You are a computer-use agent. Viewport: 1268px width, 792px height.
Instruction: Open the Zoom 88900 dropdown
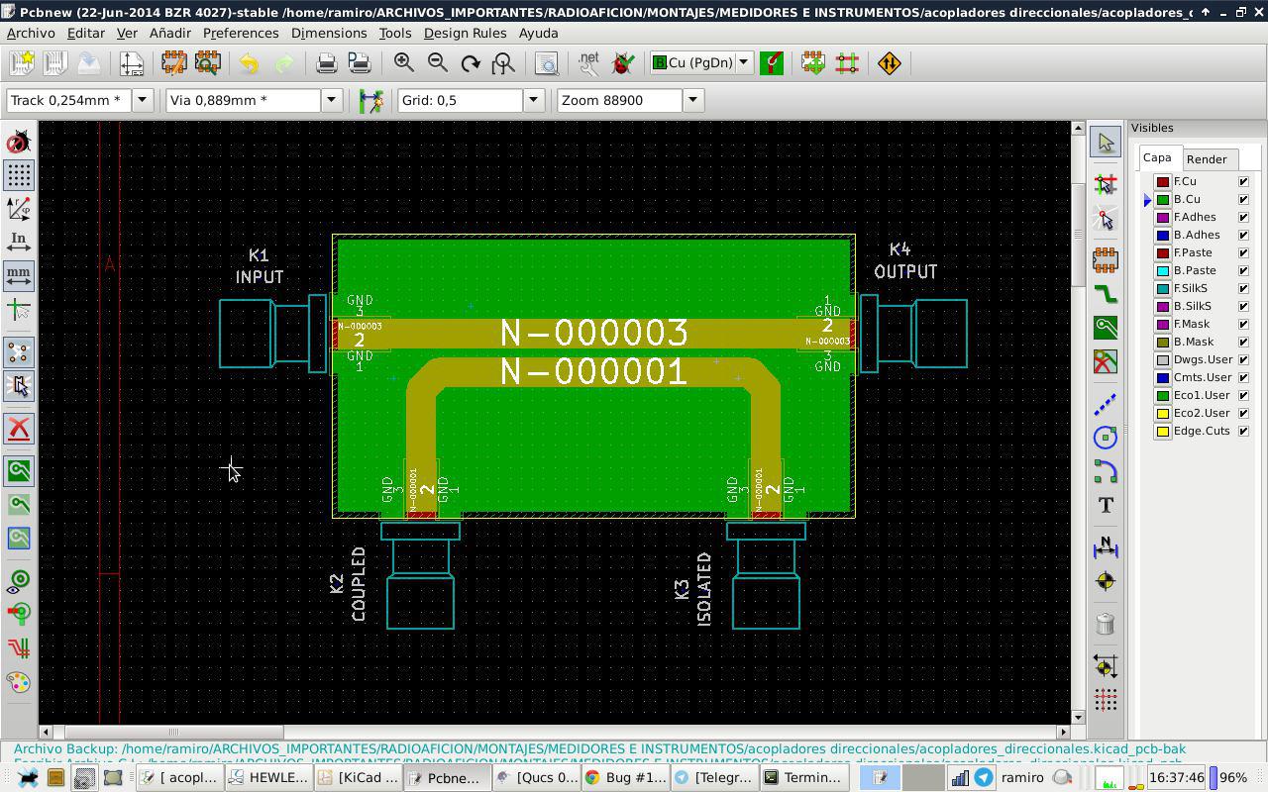pyautogui.click(x=692, y=100)
